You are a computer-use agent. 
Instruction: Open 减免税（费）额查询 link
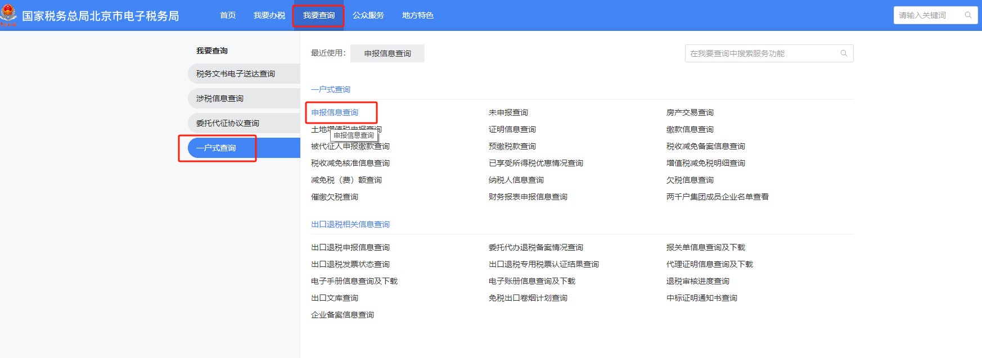tap(346, 180)
